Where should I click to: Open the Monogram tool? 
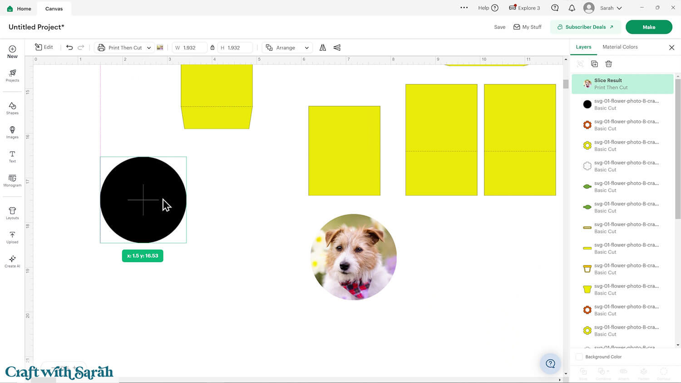point(12,181)
